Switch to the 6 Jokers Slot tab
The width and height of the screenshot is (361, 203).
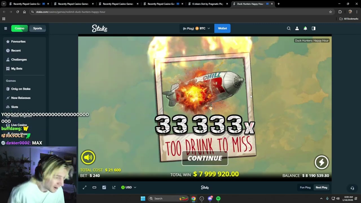pos(208,4)
